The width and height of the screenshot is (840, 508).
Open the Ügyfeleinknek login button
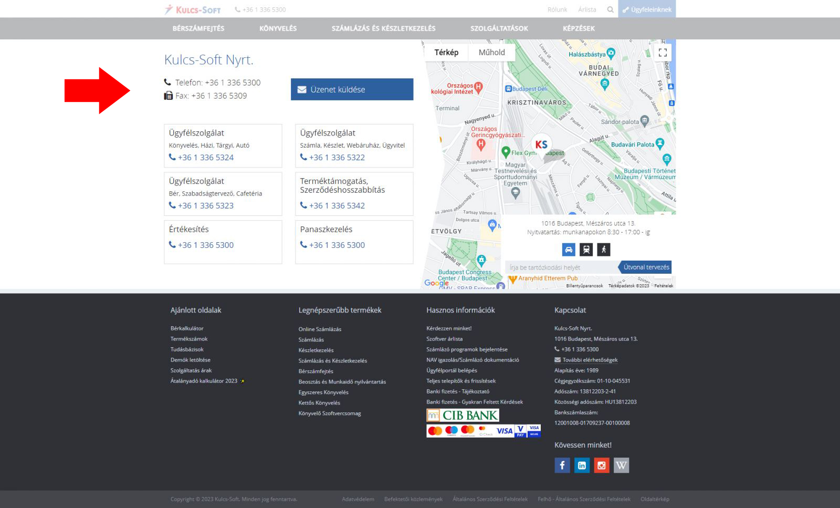click(x=647, y=9)
